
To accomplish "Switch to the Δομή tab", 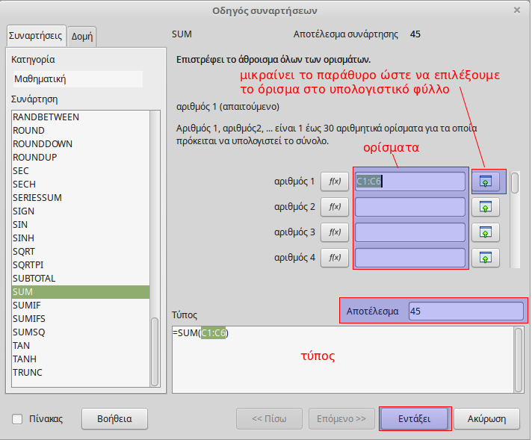I will tap(81, 36).
